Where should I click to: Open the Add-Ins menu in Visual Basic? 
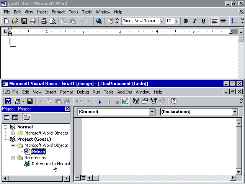click(124, 92)
